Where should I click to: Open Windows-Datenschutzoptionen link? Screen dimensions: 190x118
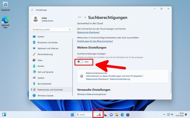click(92, 94)
